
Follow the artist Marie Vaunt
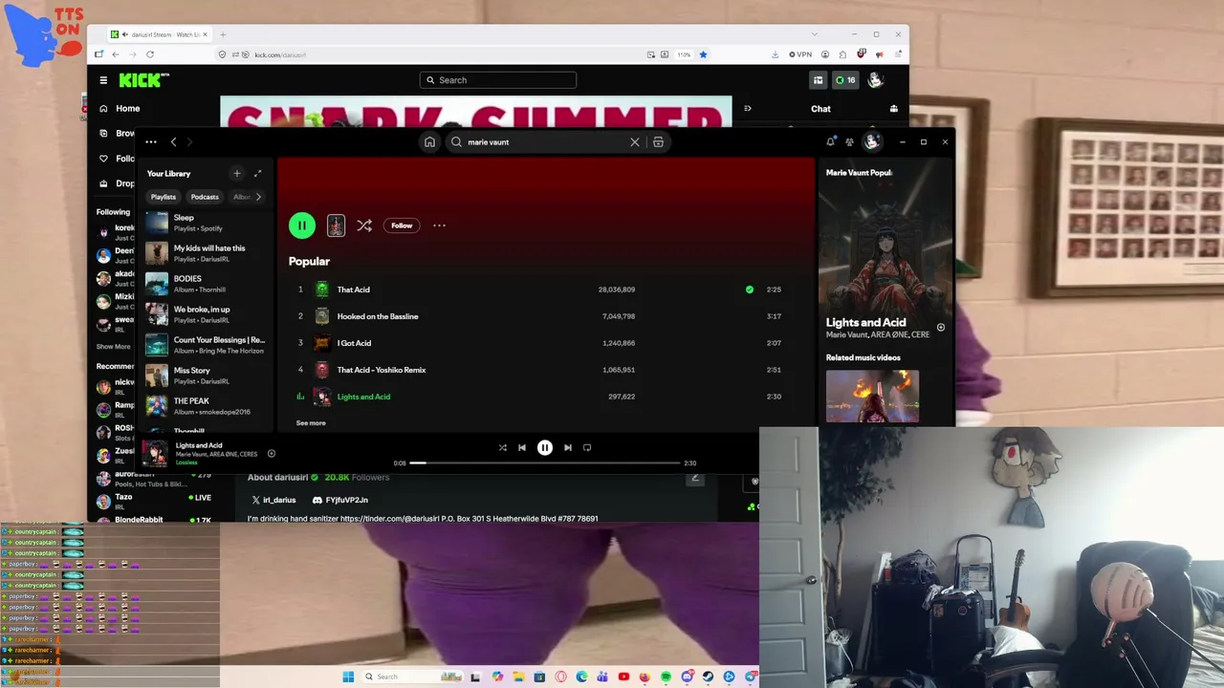coord(402,226)
